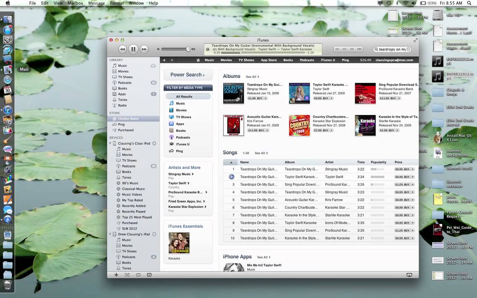Open Karaoke iTunes Essentials thumbnail
477x298 pixels.
(x=179, y=243)
